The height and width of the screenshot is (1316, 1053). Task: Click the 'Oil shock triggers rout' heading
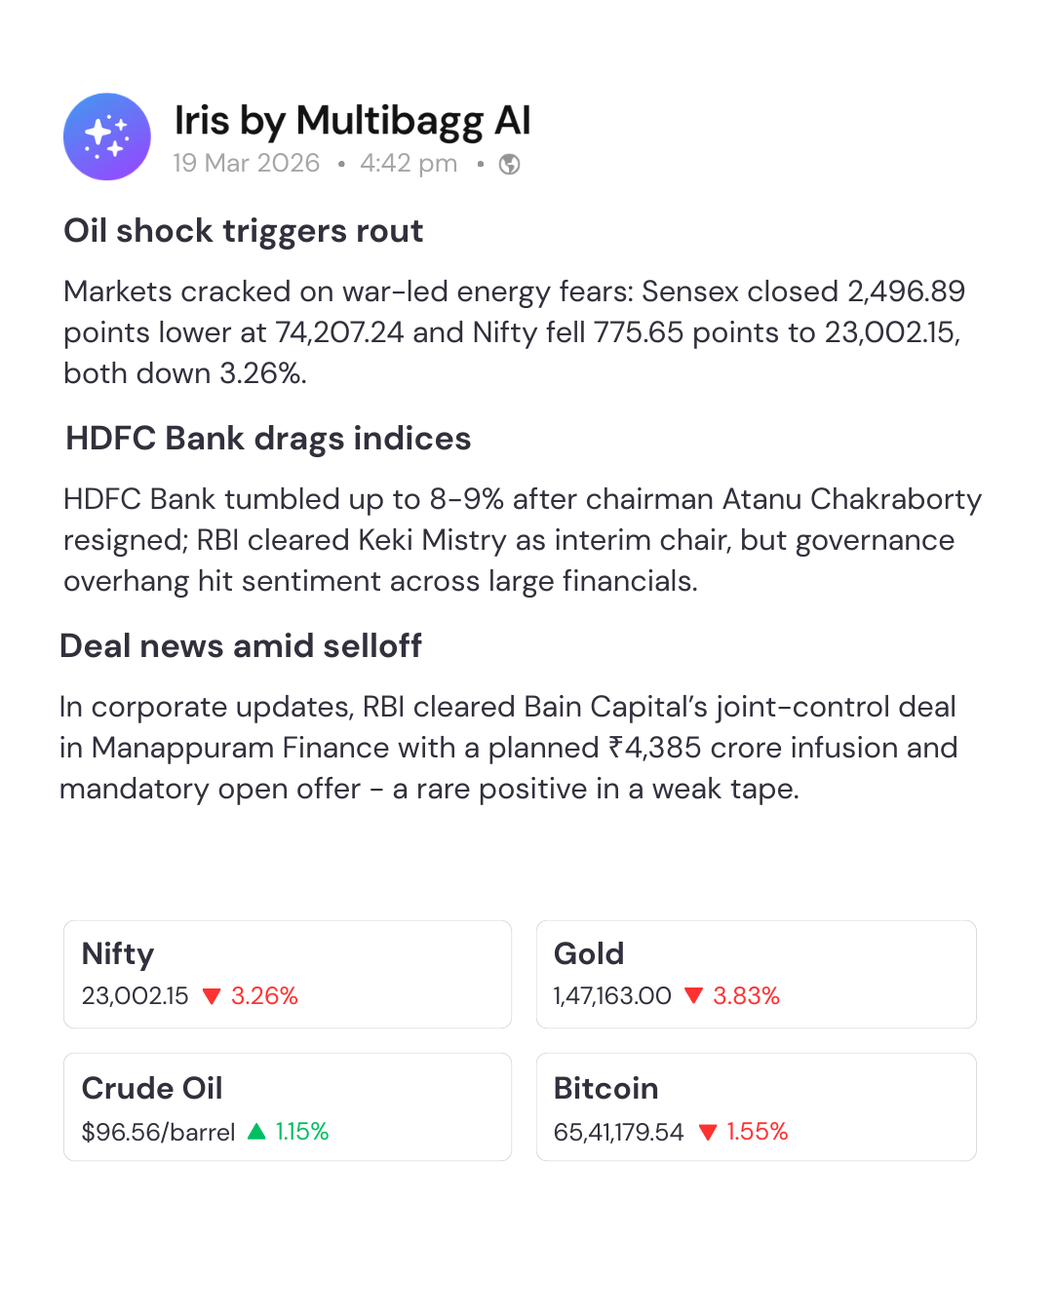pyautogui.click(x=243, y=231)
